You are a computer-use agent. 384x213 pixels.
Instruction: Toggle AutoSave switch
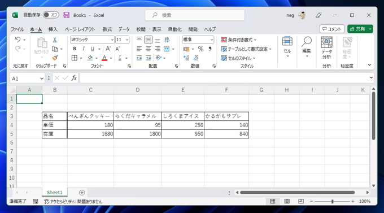point(51,15)
